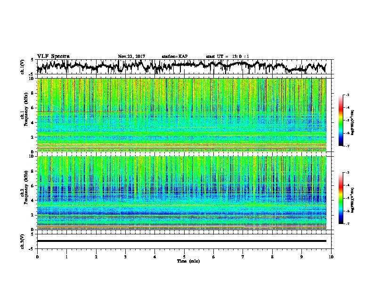The width and height of the screenshot is (373, 288).
Task: Click time axis tick label '7'
Action: tap(243, 257)
